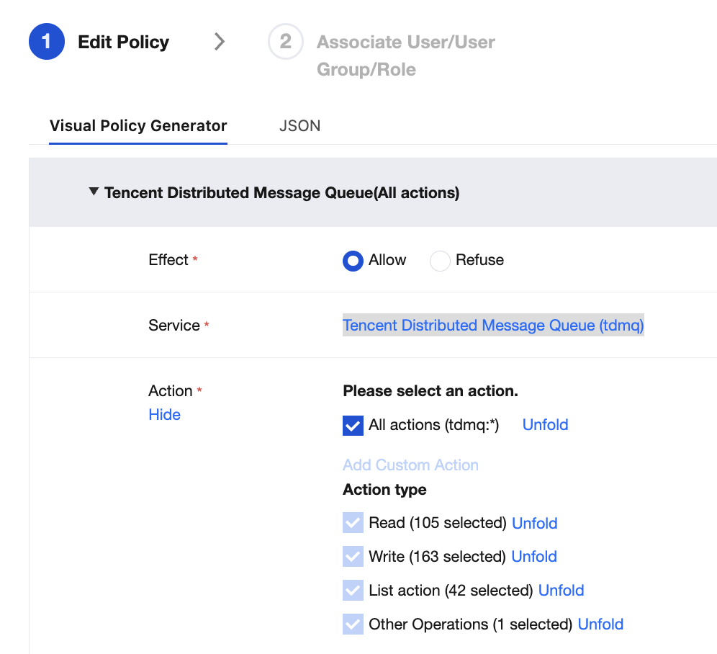This screenshot has width=717, height=654.
Task: Toggle the Read actions checkbox
Action: click(353, 524)
